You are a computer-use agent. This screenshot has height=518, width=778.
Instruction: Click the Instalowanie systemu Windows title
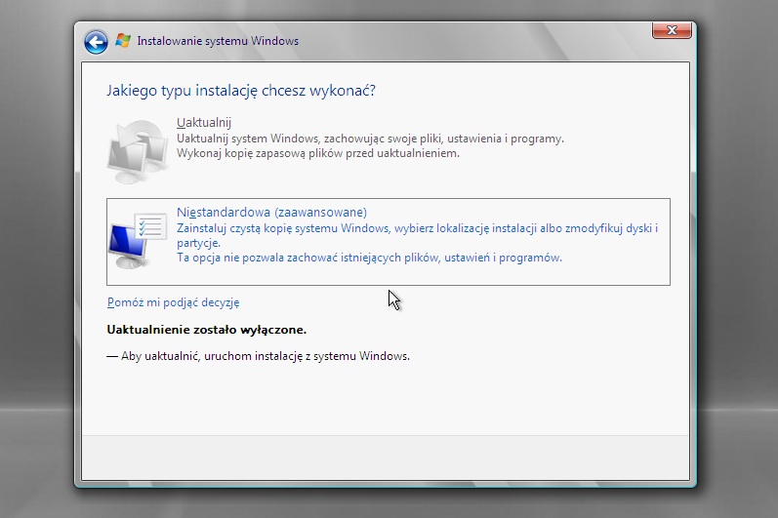point(218,41)
